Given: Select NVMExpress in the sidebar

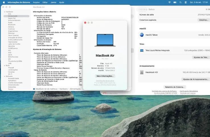Looking at the screenshot, I should click(x=13, y=48).
